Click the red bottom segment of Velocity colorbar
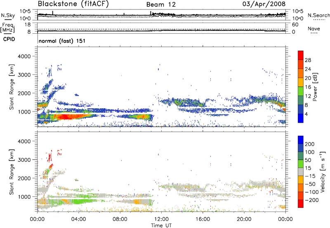 (x=301, y=204)
